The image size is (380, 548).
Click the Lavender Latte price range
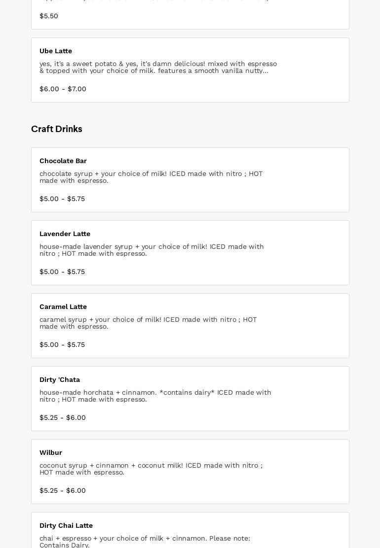coord(62,272)
